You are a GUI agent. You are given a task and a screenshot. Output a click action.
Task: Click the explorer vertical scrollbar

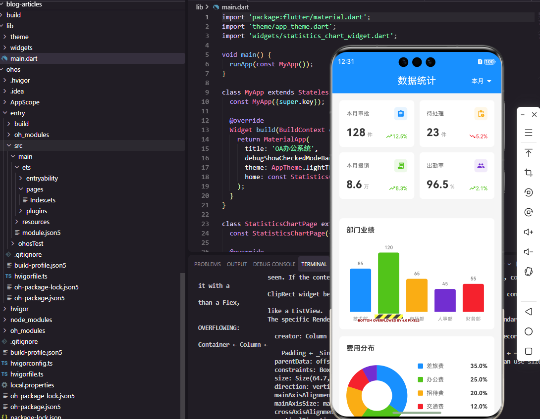(182, 345)
